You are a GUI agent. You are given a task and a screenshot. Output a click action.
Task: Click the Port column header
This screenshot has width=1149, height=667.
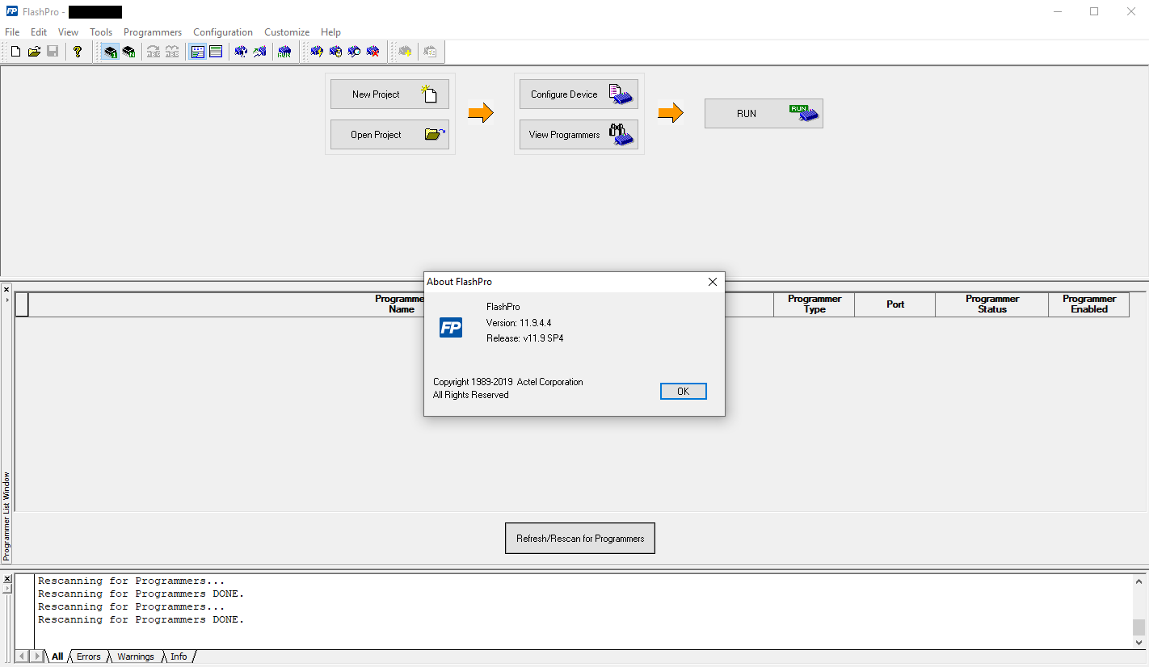pyautogui.click(x=895, y=304)
